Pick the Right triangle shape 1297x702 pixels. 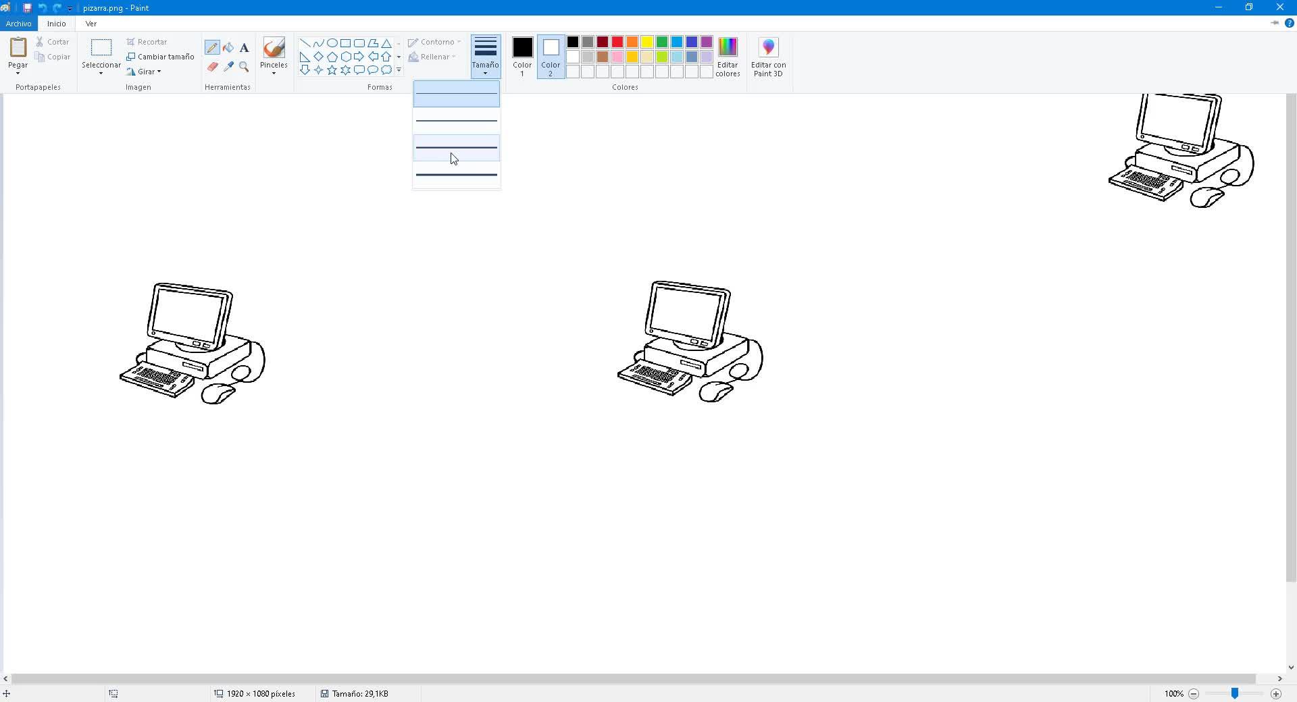[305, 57]
